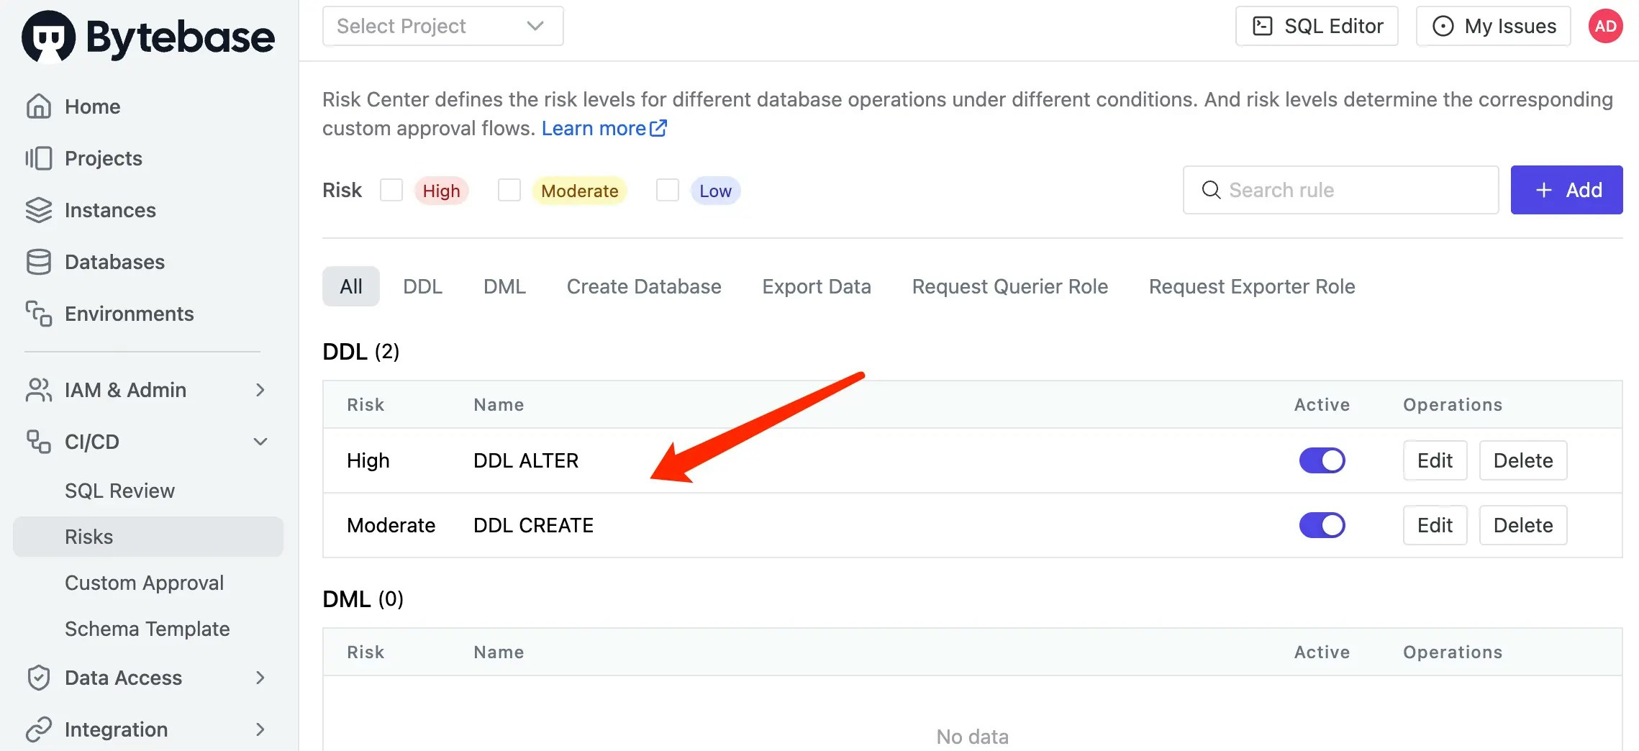Image resolution: width=1639 pixels, height=751 pixels.
Task: Click the Environments icon
Action: (x=39, y=314)
